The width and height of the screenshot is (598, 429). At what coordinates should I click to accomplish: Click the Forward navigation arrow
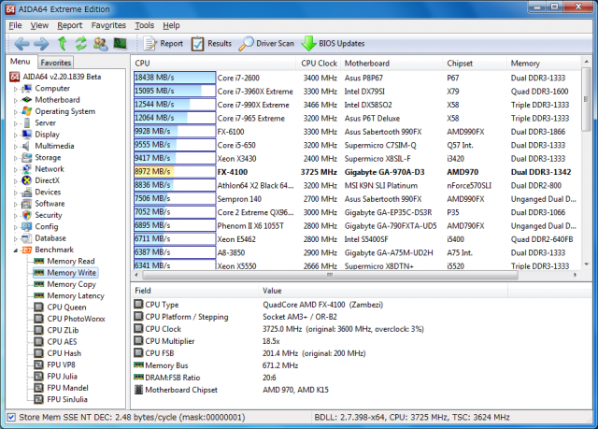tap(41, 44)
